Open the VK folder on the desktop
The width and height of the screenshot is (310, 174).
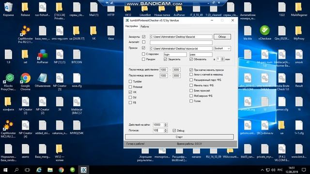(x=93, y=32)
